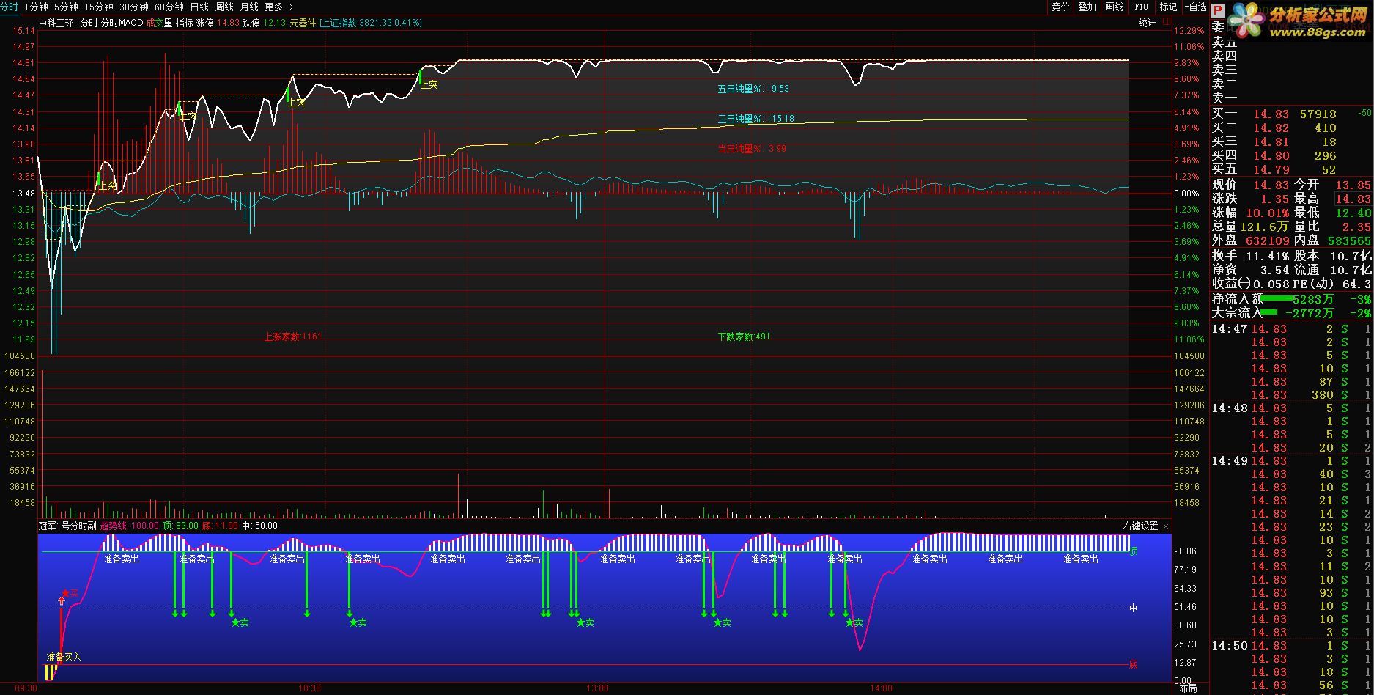
Task: Click the 13:00 time axis marker
Action: tap(597, 688)
